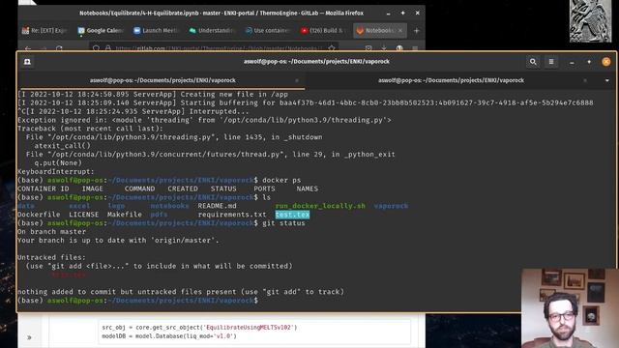Select the Understanding Firefox tab
The image size is (619, 348).
tap(212, 30)
